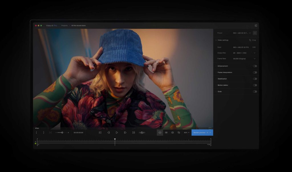The image size is (292, 172).
Task: Enable the Enhancement toggle
Action: tap(255, 66)
